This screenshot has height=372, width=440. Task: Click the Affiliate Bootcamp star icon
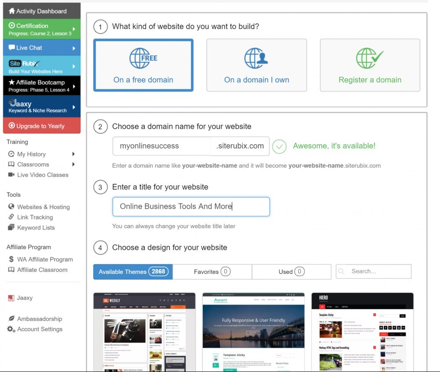point(11,82)
